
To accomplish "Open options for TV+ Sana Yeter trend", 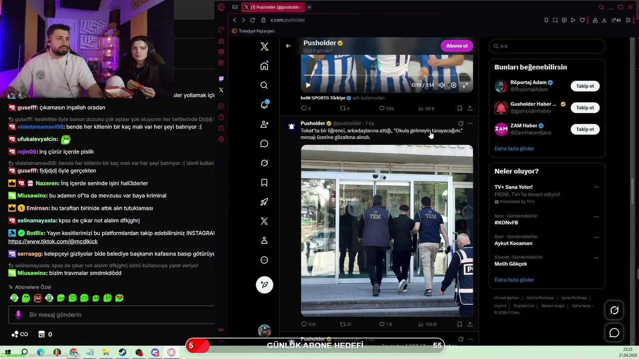I will point(596,187).
